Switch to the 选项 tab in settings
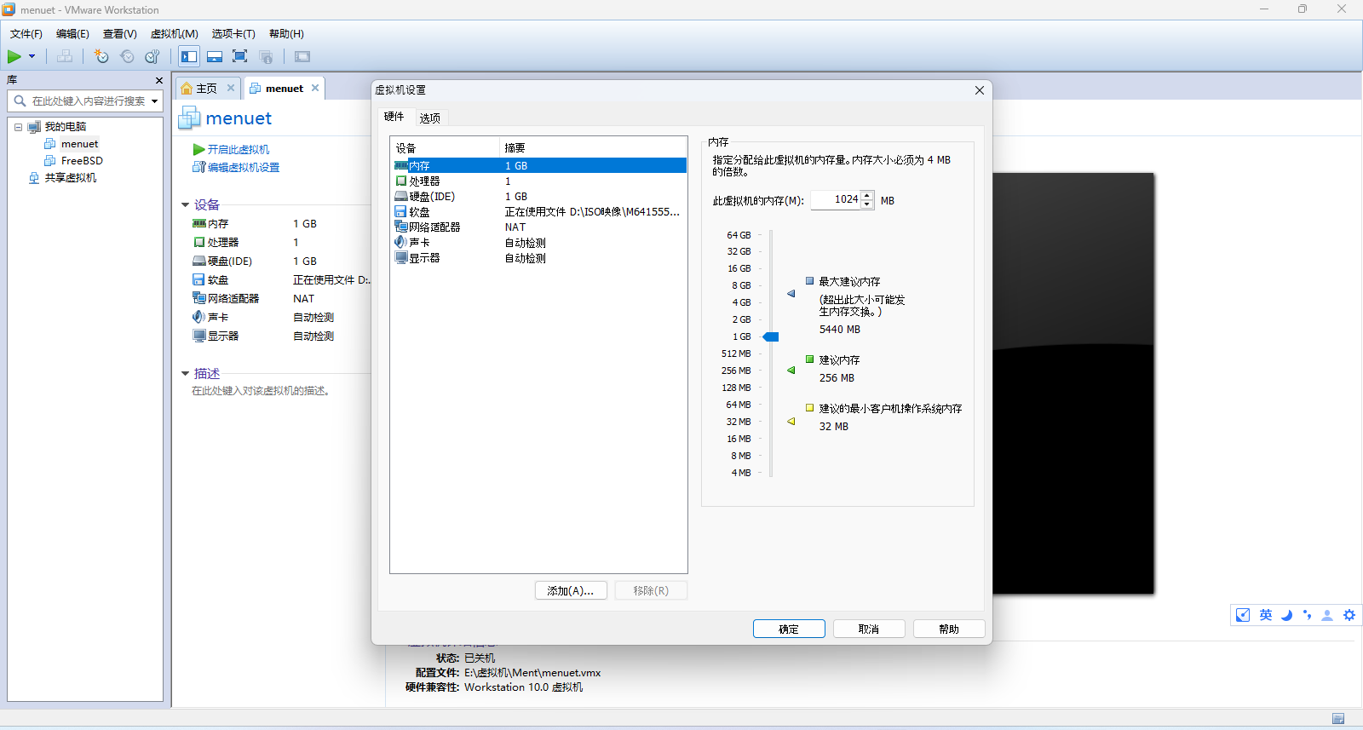This screenshot has height=730, width=1363. point(430,118)
